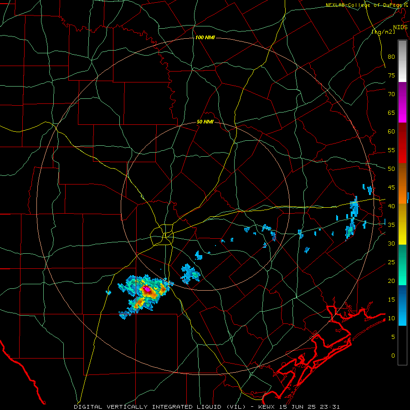Click the NIDS label near the legend

pyautogui.click(x=400, y=27)
